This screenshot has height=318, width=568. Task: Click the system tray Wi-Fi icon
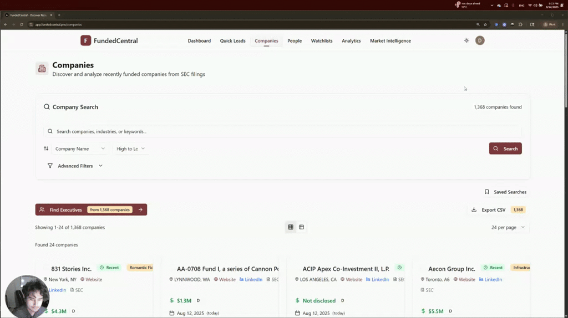tap(530, 6)
